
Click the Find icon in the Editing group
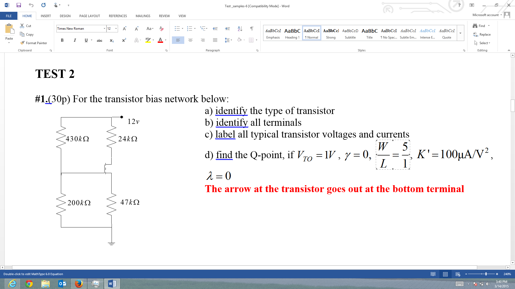click(481, 26)
